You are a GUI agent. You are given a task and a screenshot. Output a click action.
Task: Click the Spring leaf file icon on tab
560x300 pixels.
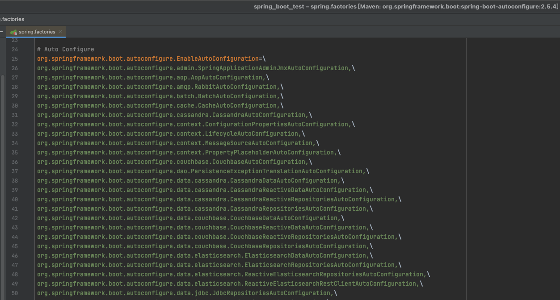(x=13, y=32)
